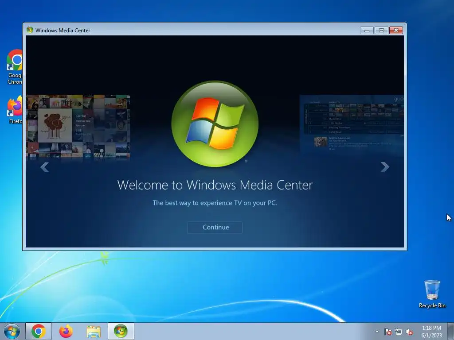Click the Continue button in Media Center
Screen dimensions: 454x340
(x=215, y=227)
